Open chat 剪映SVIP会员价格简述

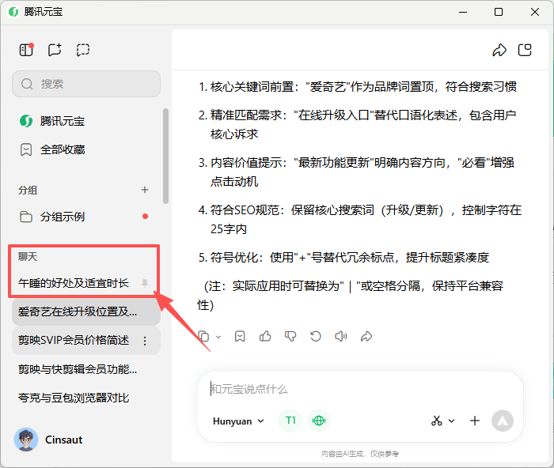pyautogui.click(x=74, y=340)
